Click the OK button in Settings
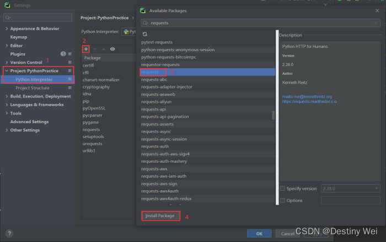 click(259, 234)
